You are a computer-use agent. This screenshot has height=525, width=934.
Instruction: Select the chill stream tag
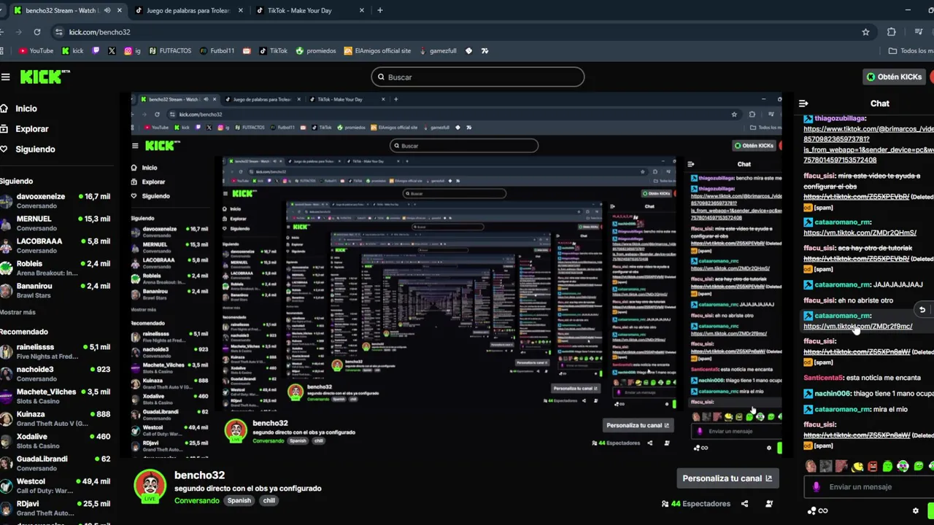point(269,500)
